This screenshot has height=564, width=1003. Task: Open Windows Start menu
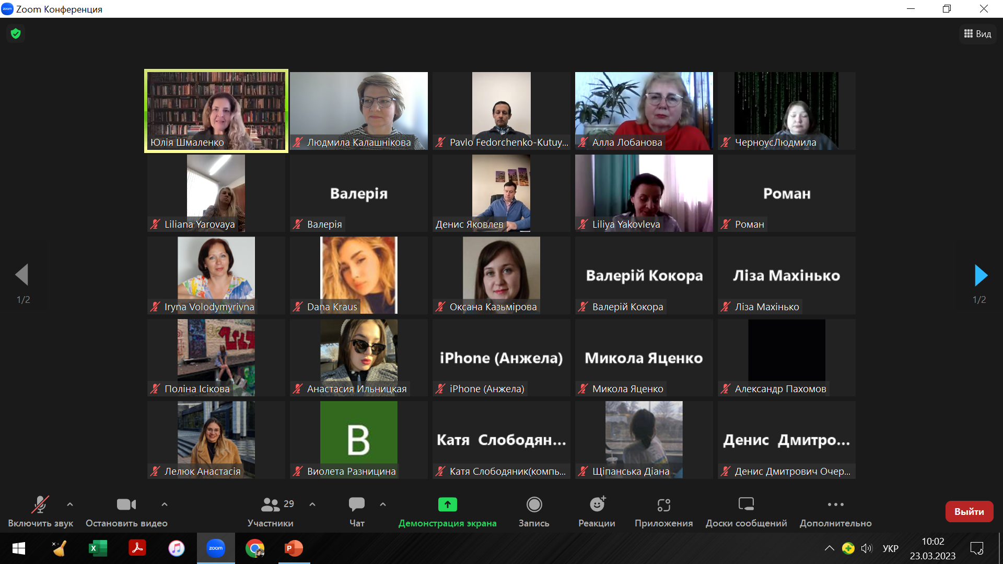(x=19, y=548)
